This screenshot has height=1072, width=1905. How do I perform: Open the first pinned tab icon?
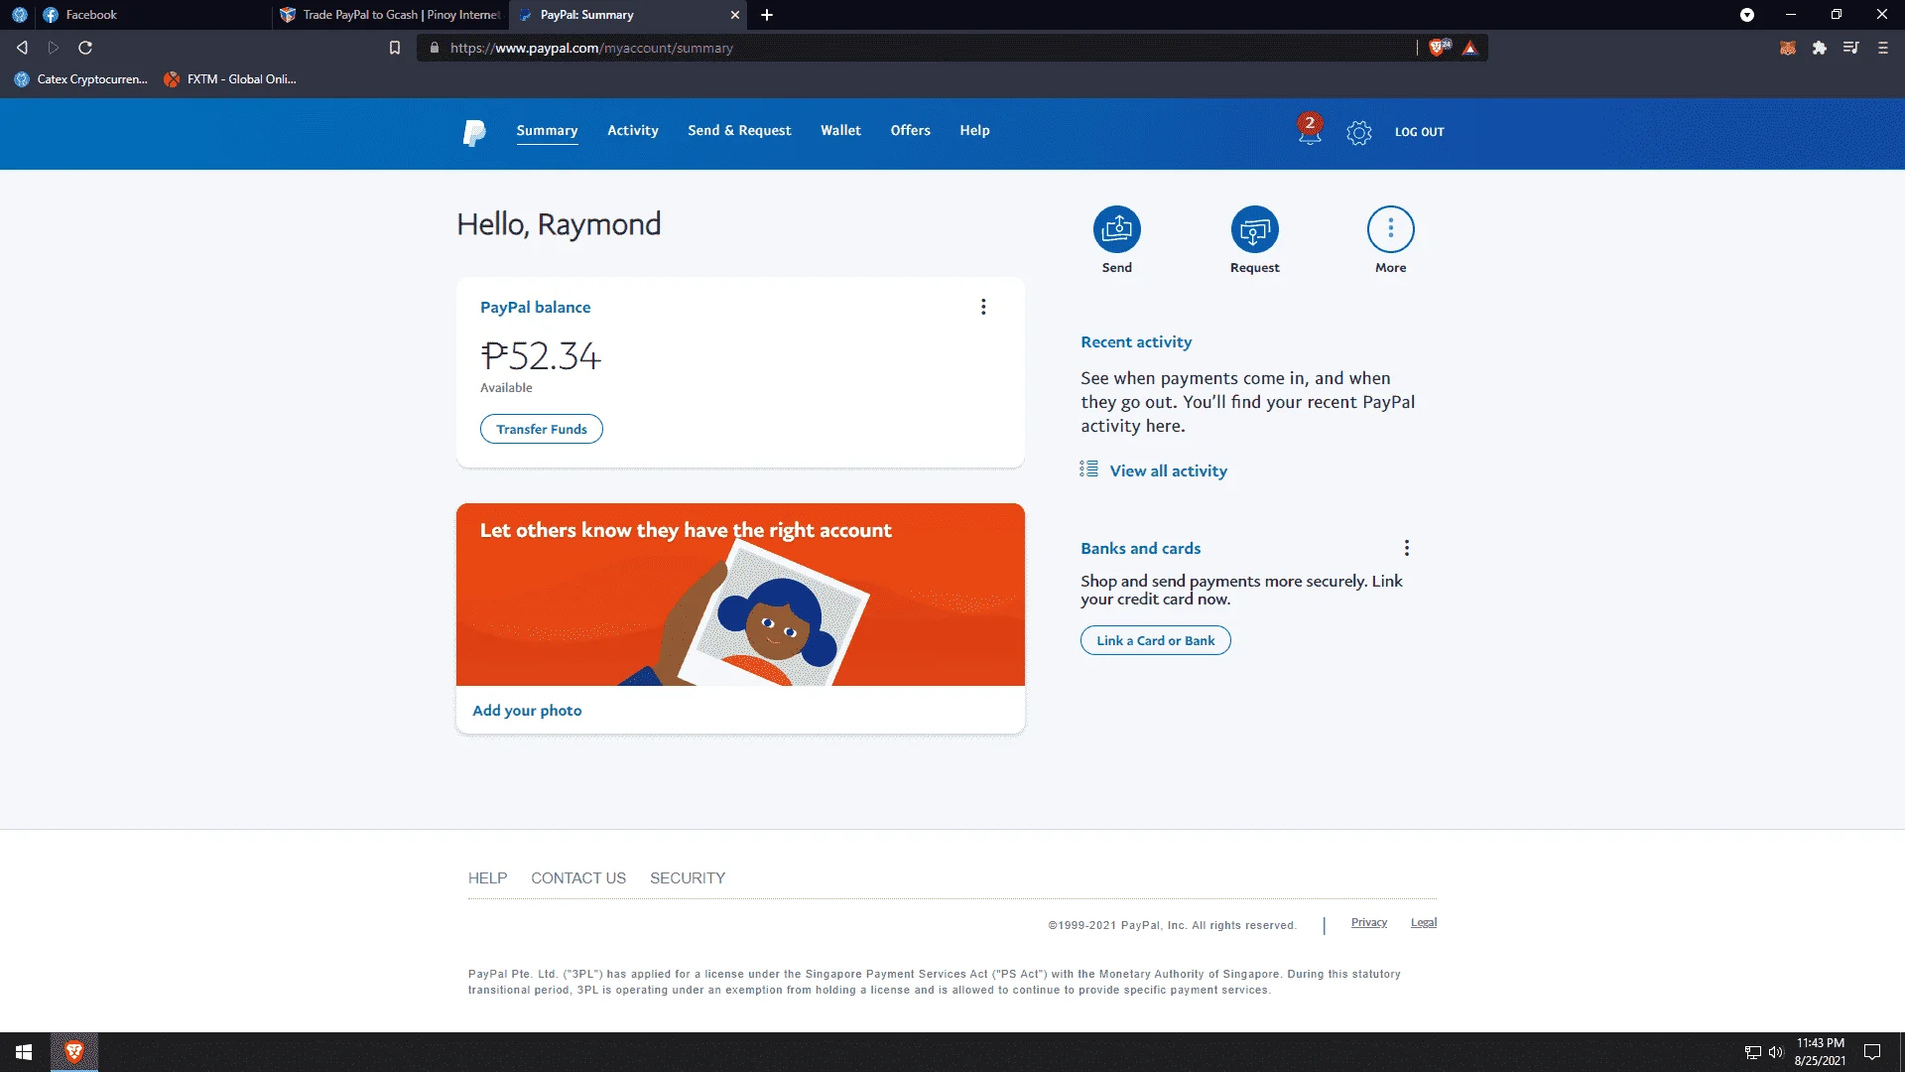(x=19, y=15)
